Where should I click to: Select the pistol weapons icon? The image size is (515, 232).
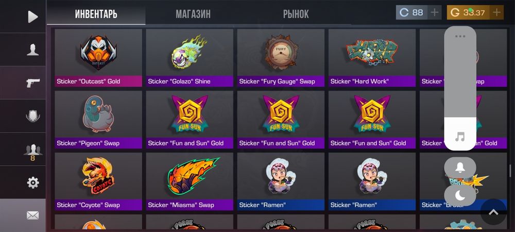32,83
